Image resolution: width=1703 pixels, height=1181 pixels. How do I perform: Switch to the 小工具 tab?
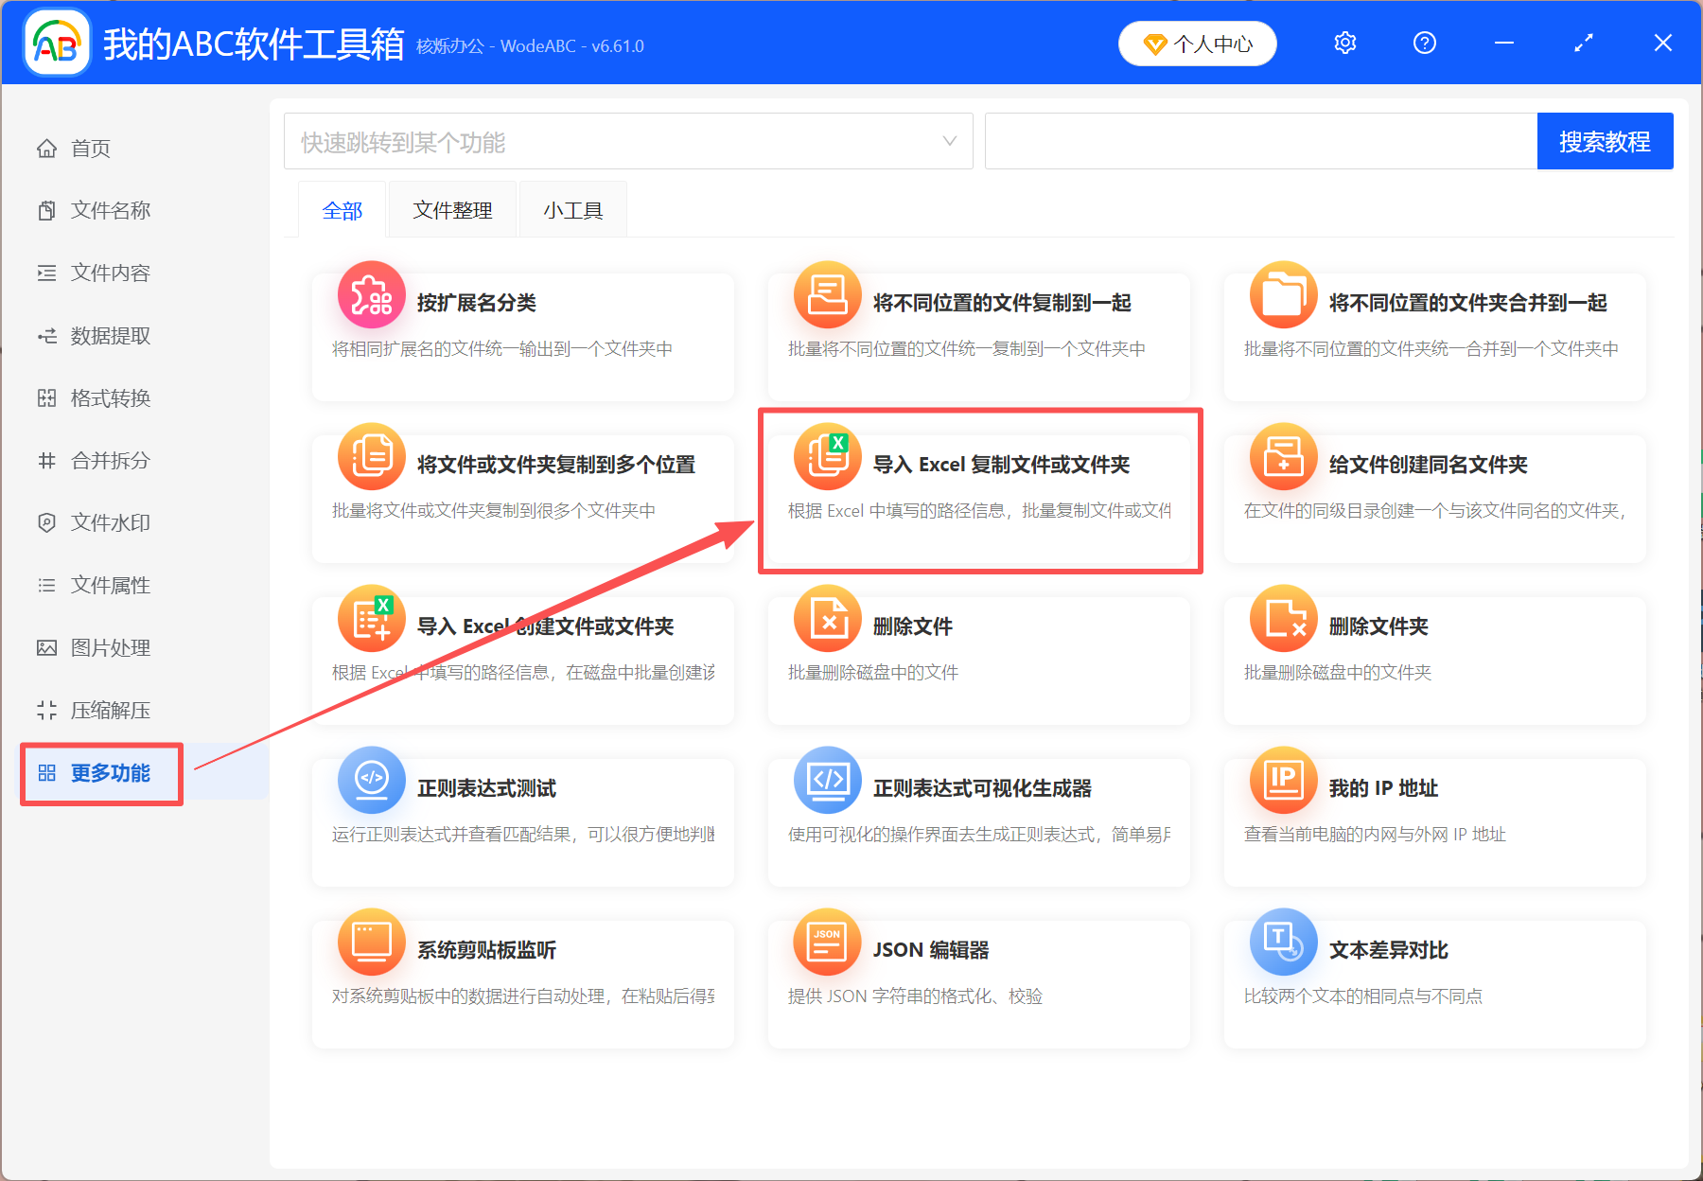pos(572,209)
